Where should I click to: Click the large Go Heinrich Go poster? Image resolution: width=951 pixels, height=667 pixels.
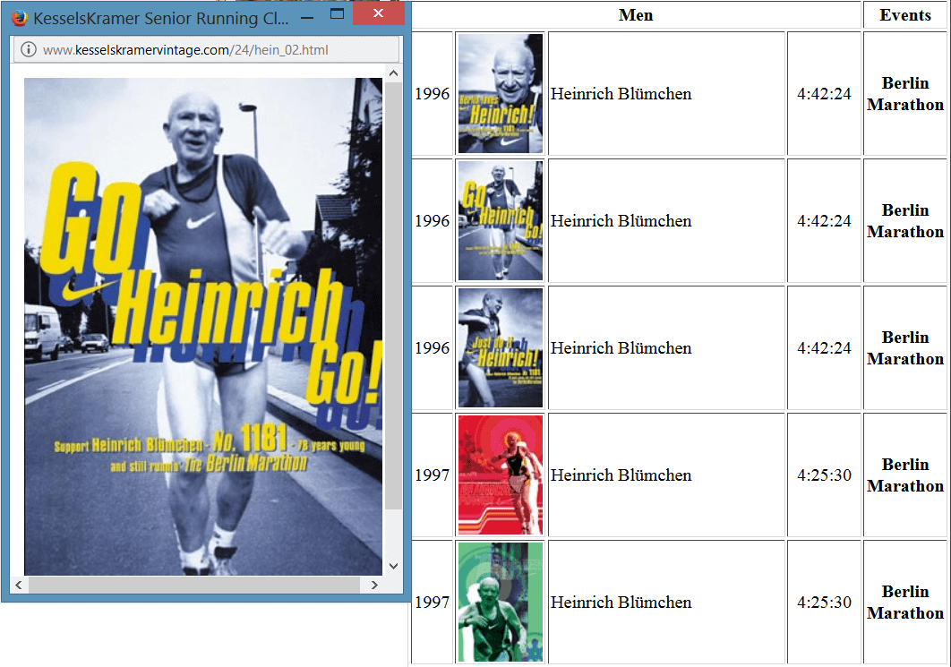click(203, 326)
